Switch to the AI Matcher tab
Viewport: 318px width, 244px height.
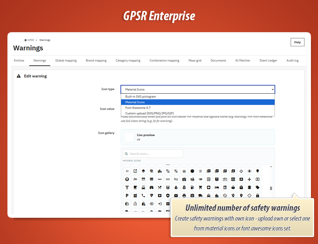pyautogui.click(x=243, y=60)
